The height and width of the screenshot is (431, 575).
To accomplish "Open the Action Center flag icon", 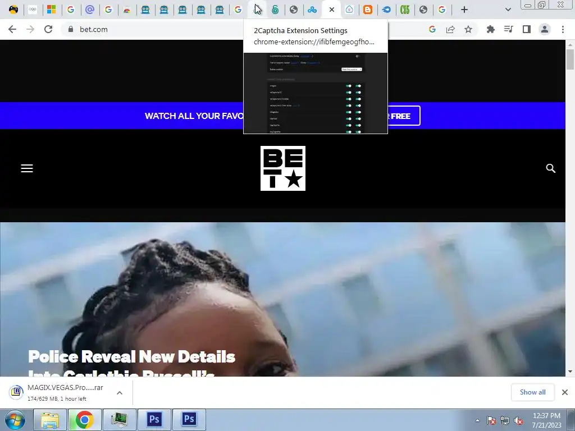I will [x=491, y=420].
